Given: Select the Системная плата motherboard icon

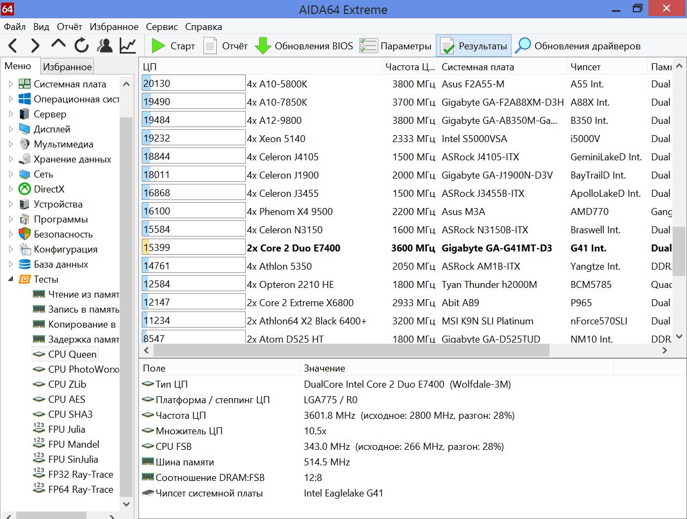Looking at the screenshot, I should [x=25, y=84].
